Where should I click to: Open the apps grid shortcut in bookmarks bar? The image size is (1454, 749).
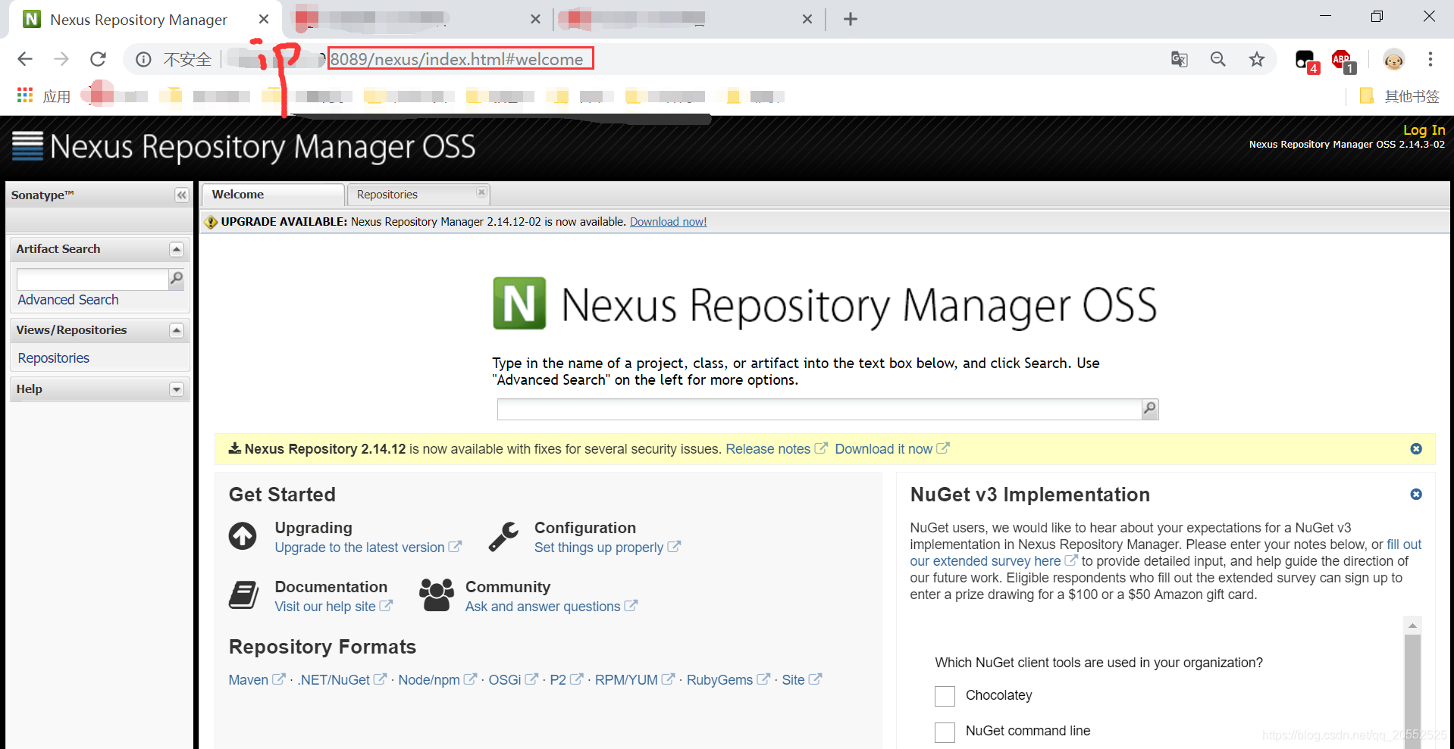coord(25,95)
